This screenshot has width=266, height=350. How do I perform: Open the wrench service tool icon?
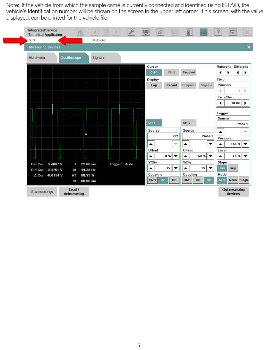point(131,32)
